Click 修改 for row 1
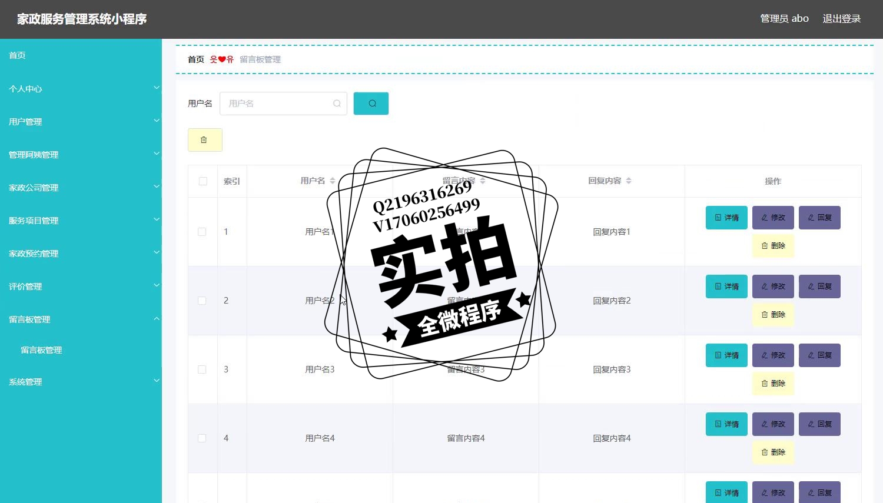Viewport: 883px width, 503px height. 773,218
